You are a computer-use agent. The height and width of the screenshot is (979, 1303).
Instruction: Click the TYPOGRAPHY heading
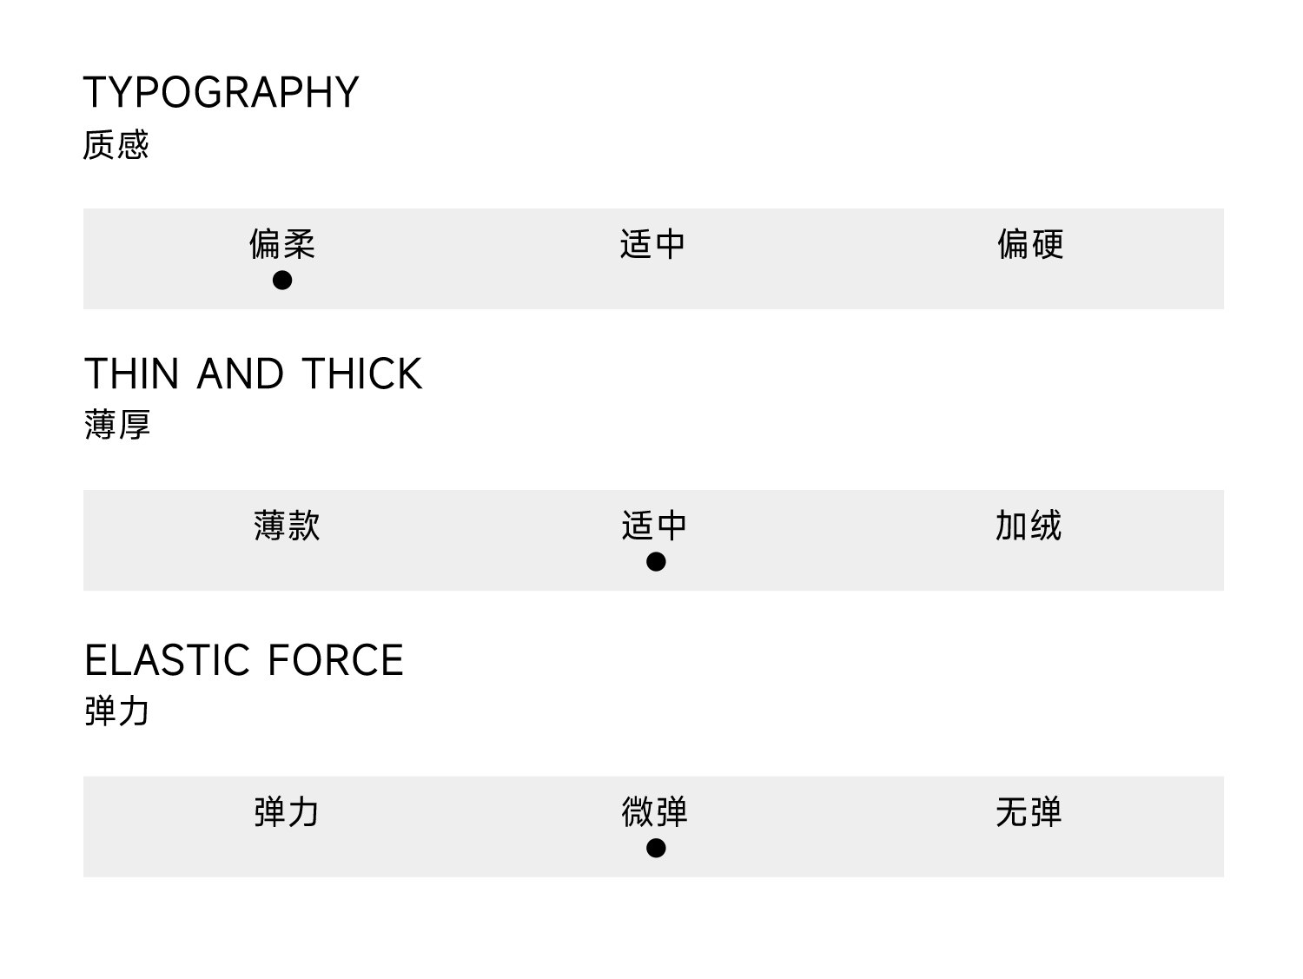[x=221, y=93]
